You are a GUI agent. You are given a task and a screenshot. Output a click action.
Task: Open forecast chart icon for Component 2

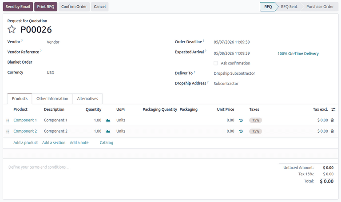(x=108, y=131)
